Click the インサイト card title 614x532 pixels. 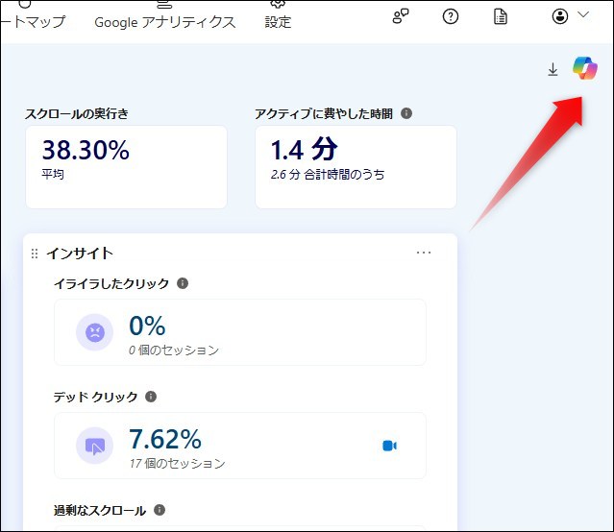(80, 254)
